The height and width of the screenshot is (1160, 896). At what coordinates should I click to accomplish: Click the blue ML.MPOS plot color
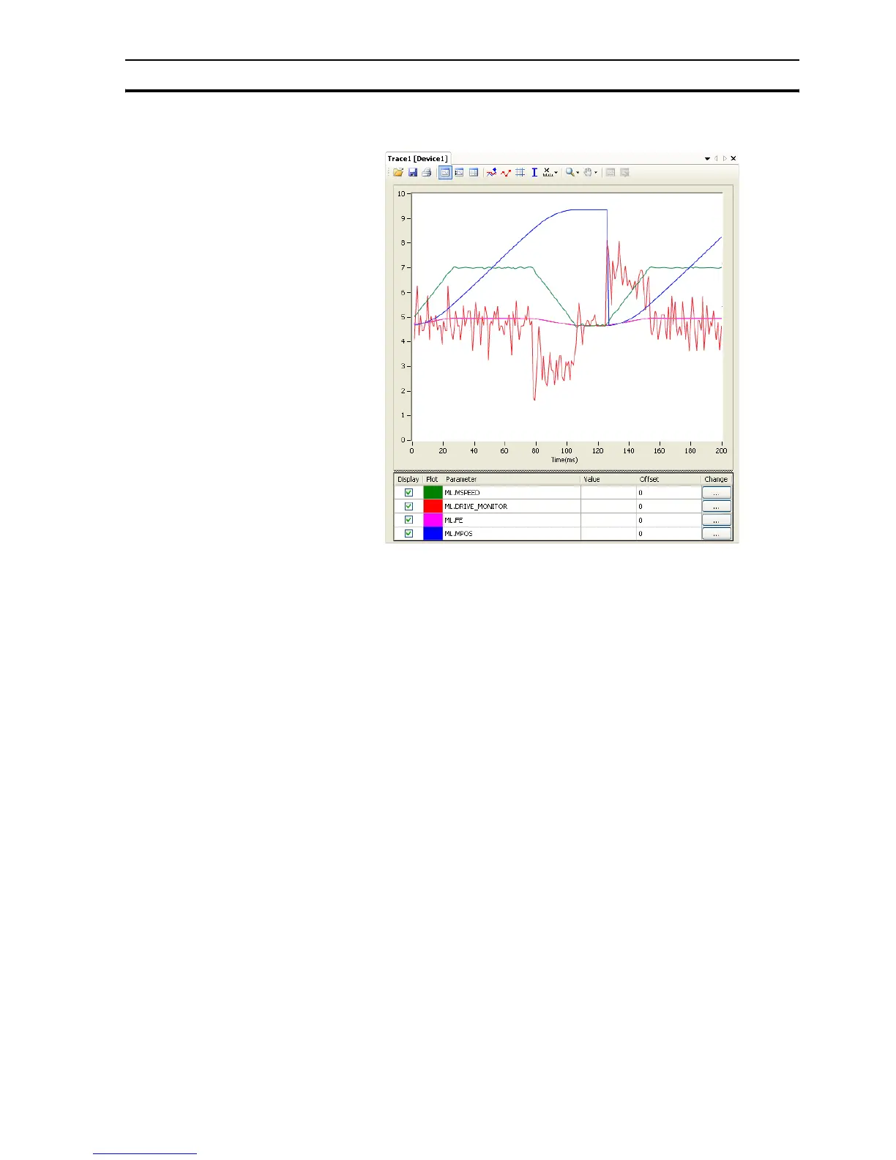click(x=433, y=534)
